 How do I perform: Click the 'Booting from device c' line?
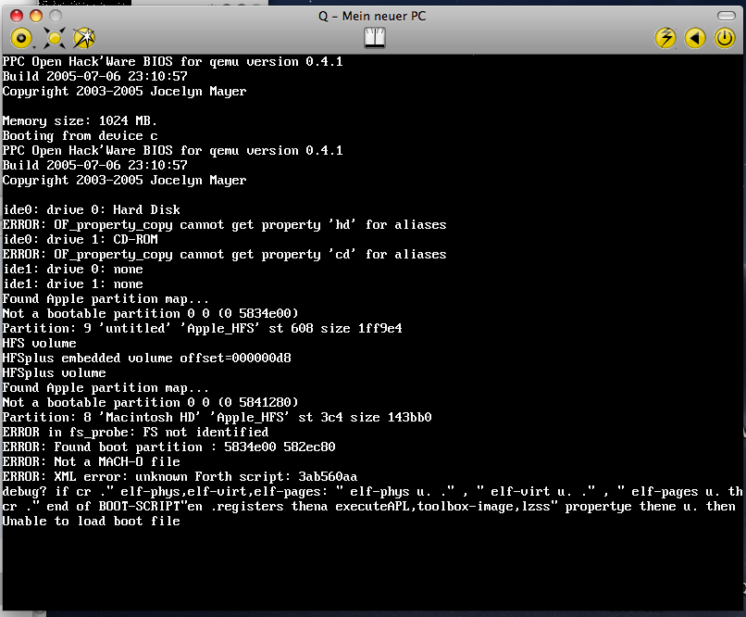pyautogui.click(x=80, y=135)
